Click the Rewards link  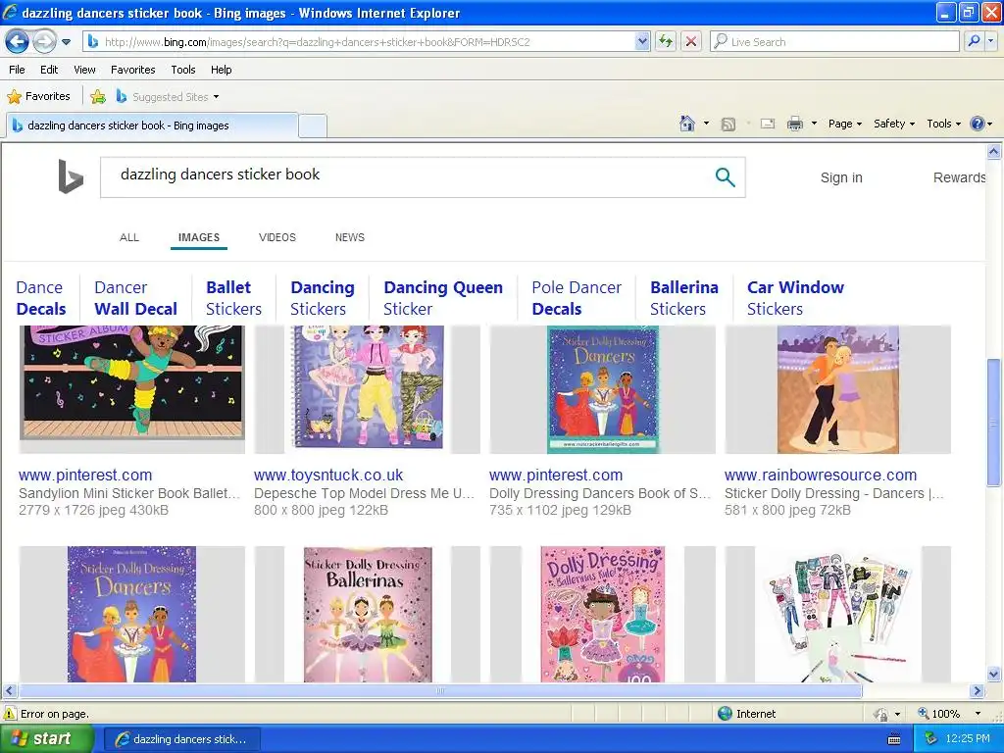click(x=959, y=178)
